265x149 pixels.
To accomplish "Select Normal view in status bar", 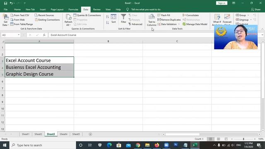I will click(x=211, y=139).
